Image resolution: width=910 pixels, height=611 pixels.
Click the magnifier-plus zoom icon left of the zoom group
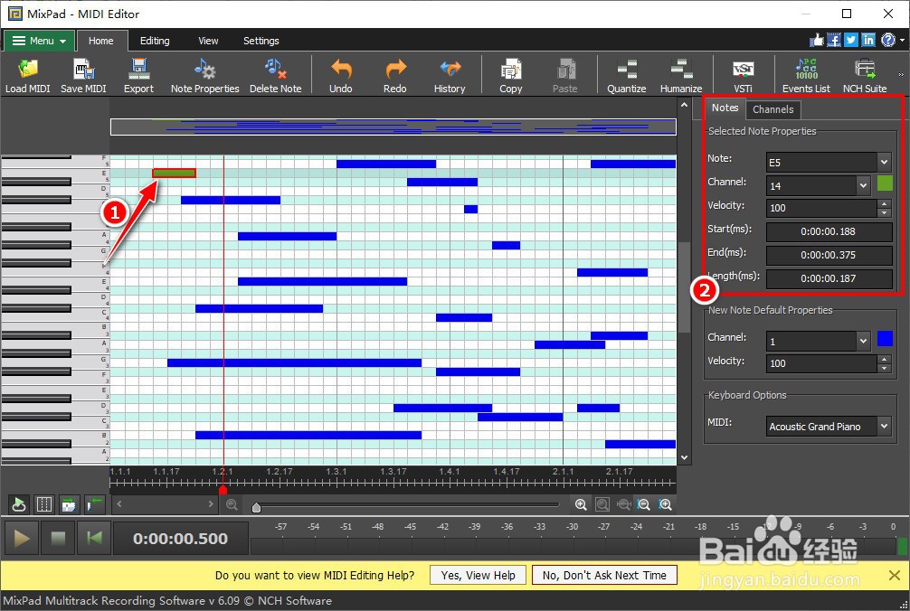tap(581, 505)
